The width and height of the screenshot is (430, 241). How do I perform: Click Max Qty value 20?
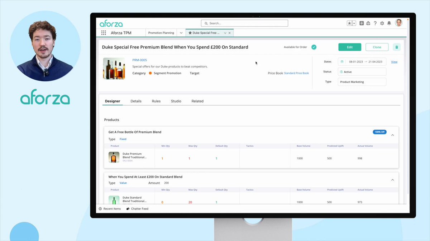[x=190, y=202]
